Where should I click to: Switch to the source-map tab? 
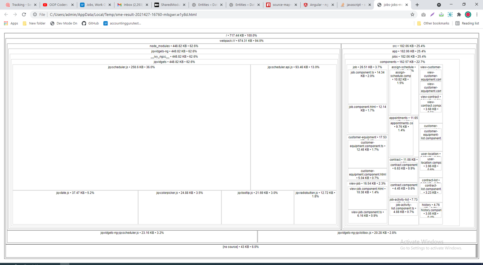coord(281,5)
